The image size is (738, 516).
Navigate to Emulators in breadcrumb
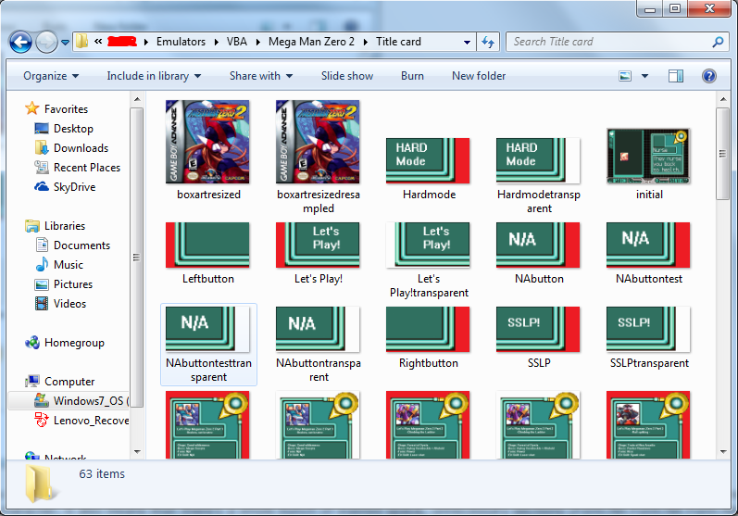181,42
